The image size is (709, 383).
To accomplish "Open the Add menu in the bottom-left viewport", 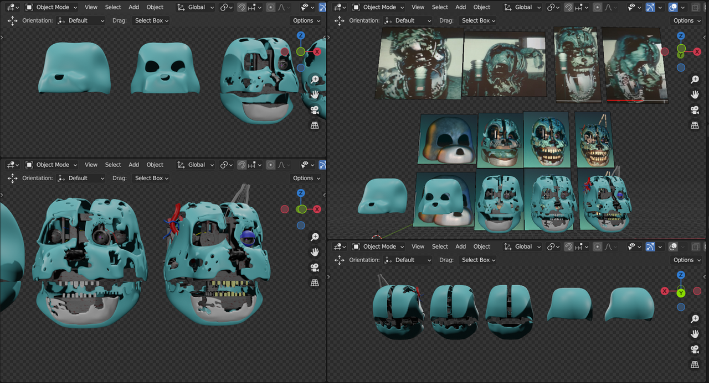I will (134, 165).
